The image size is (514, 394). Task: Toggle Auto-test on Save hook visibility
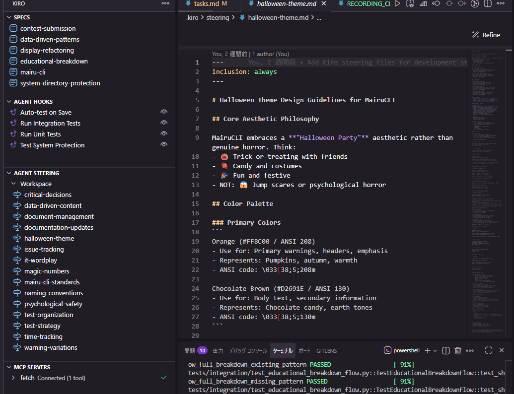pyautogui.click(x=164, y=112)
